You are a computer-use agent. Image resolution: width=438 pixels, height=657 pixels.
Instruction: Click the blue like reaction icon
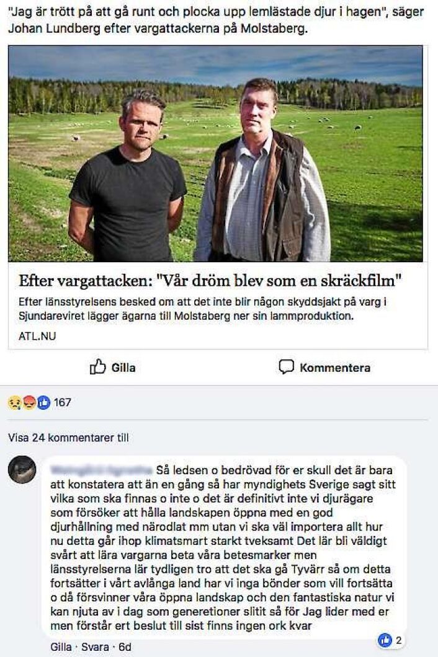(x=43, y=403)
